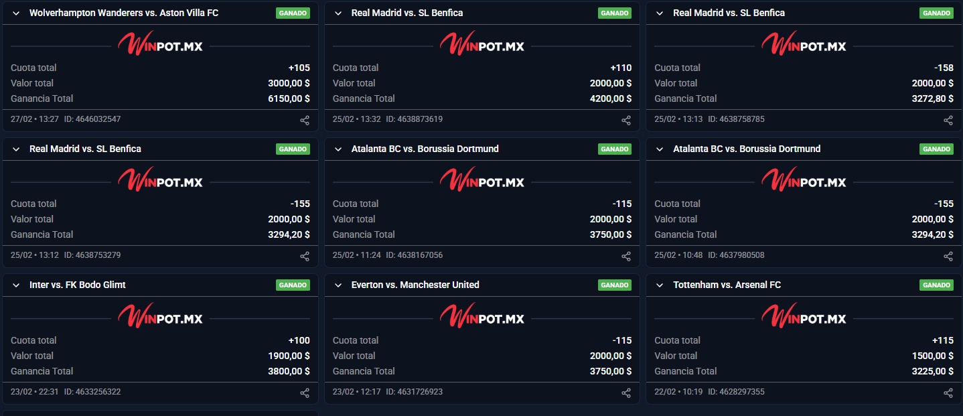This screenshot has width=963, height=416.
Task: Click GANADO badge on the 25/02 13:32 bet
Action: coord(615,13)
